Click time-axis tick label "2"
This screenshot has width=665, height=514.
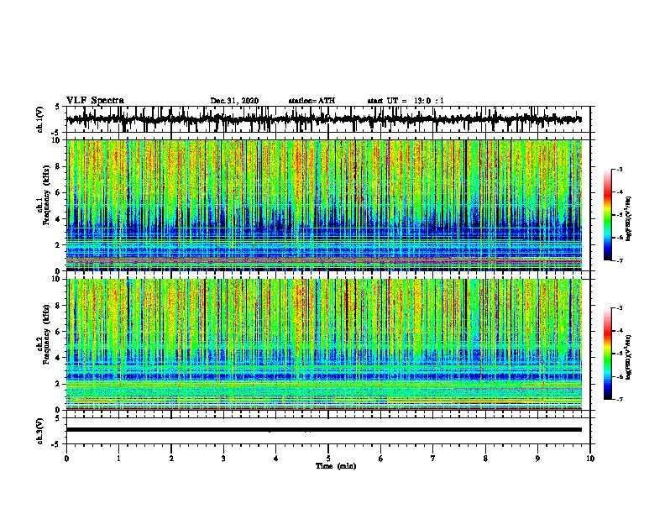(171, 459)
